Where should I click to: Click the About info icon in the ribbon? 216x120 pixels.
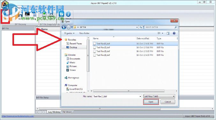(x=68, y=14)
